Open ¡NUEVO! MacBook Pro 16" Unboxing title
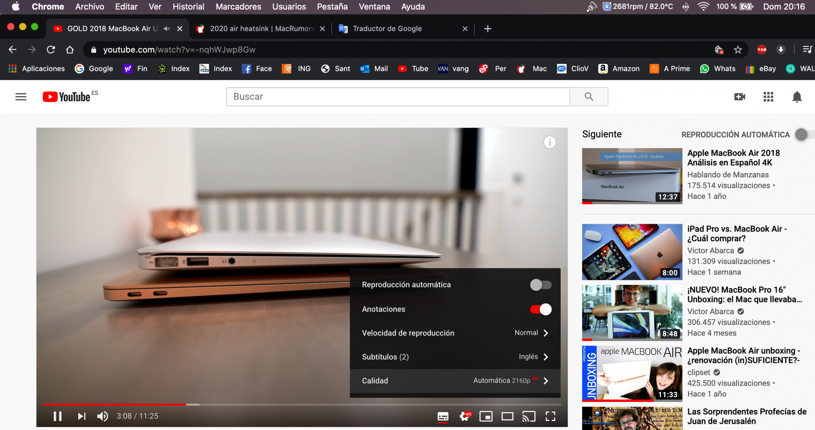 pyautogui.click(x=745, y=295)
